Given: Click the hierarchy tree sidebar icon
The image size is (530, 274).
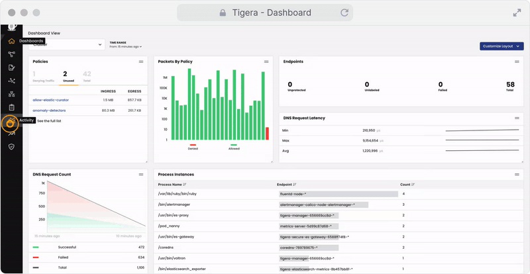Looking at the screenshot, I should coord(11,94).
